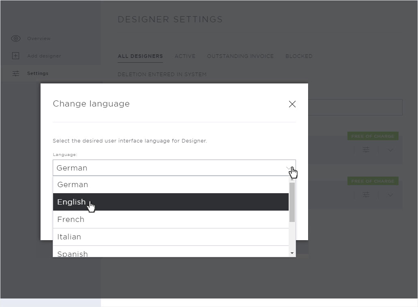Click the first designer's settings sliders icon

tap(366, 149)
